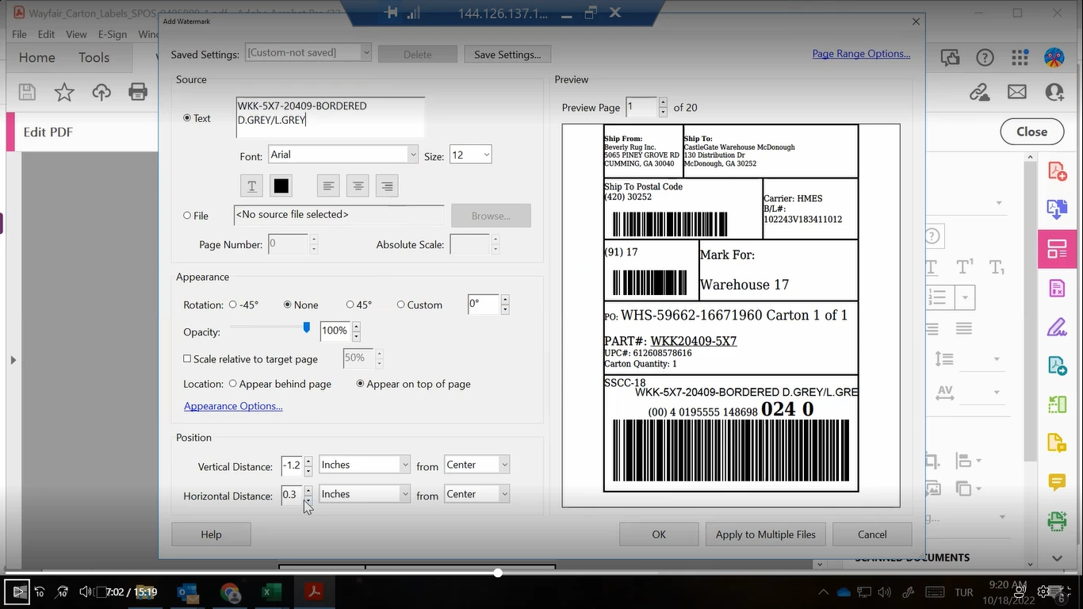The width and height of the screenshot is (1083, 609).
Task: Click the Send by email envelope icon
Action: point(1017,92)
